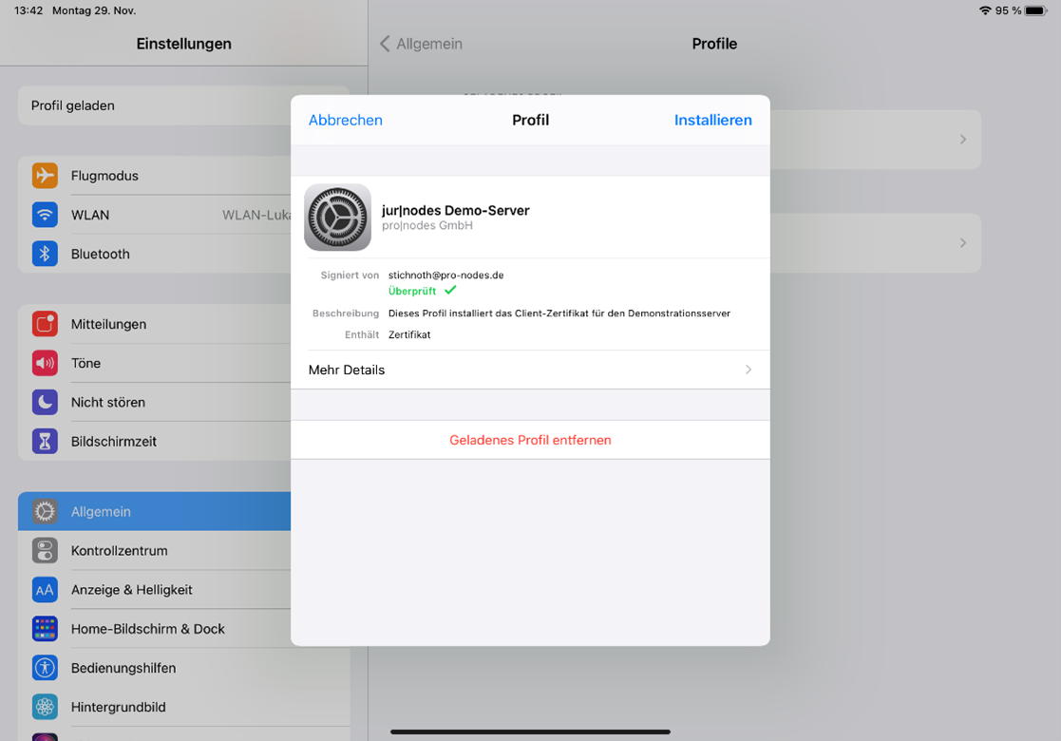Tap the Flugmodus airplane icon

[x=45, y=176]
